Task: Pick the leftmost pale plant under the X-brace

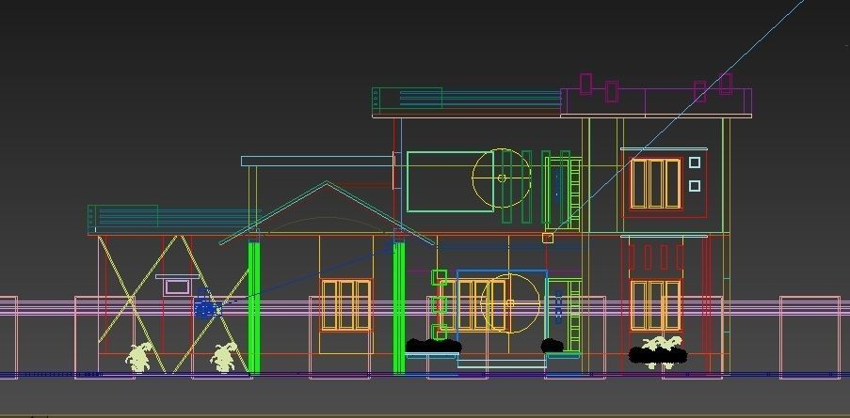Action: (139, 357)
